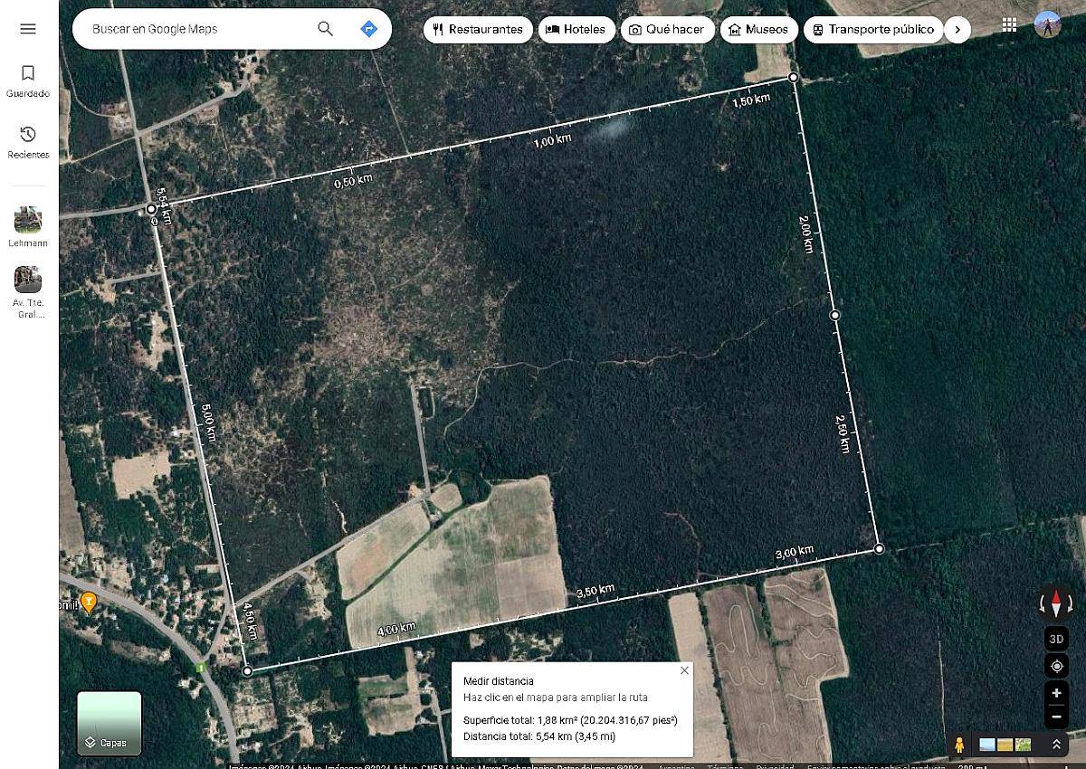
Task: Enable 3D map view
Action: tap(1056, 638)
